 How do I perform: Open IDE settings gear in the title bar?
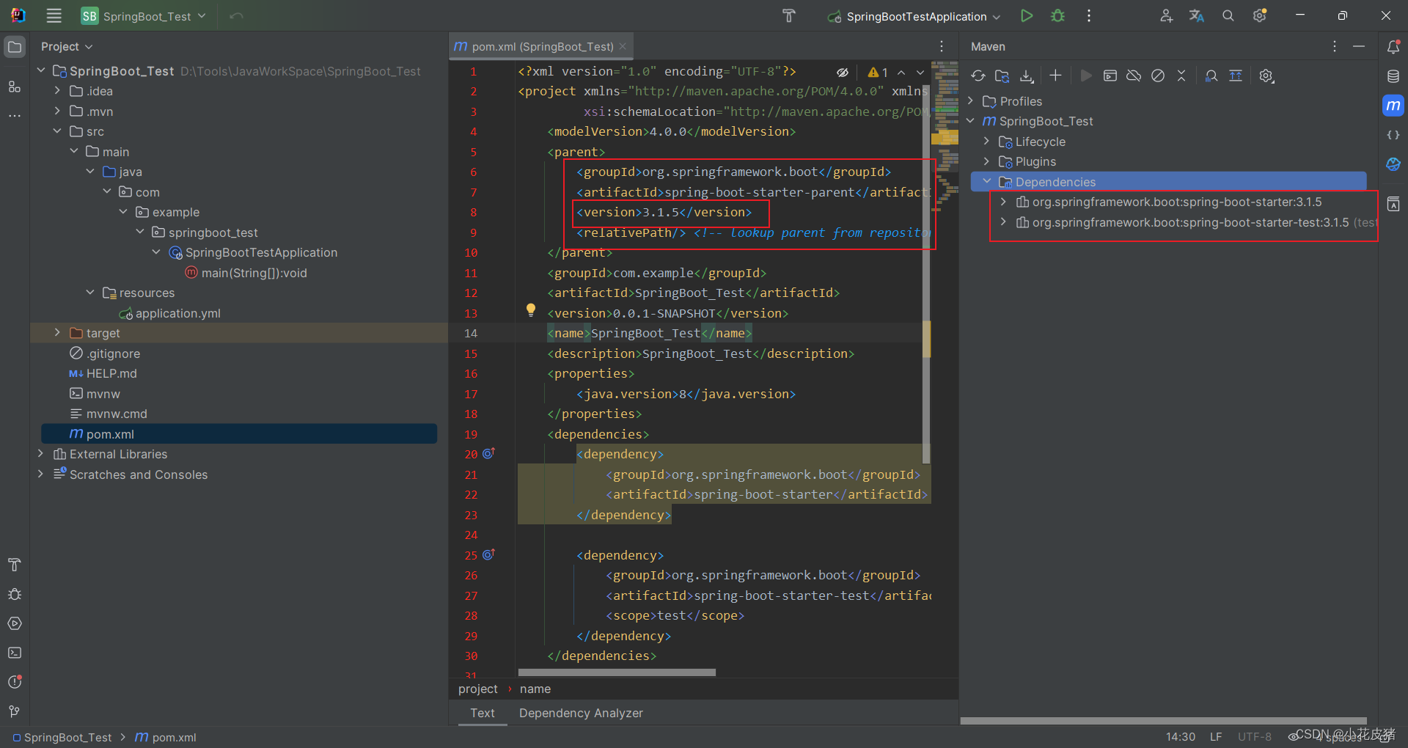1260,15
